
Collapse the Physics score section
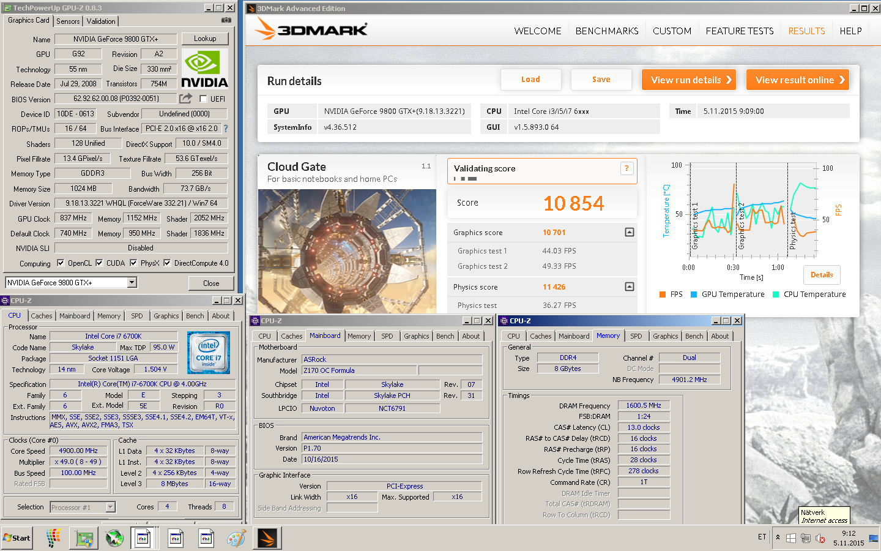pos(630,287)
